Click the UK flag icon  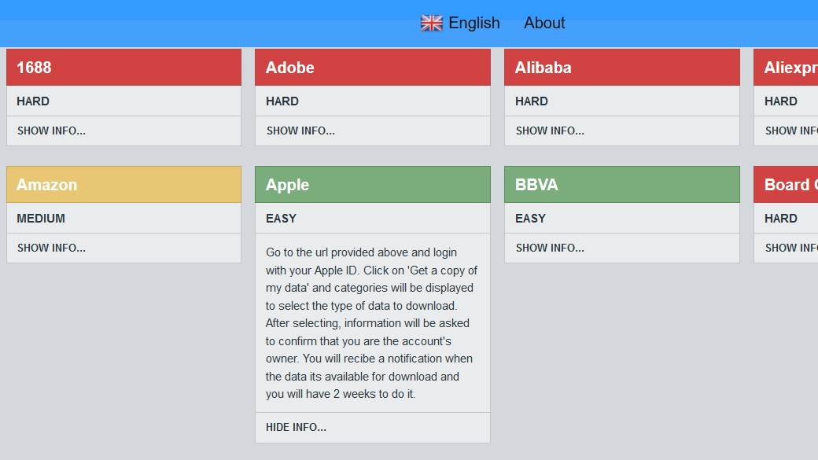coord(432,24)
